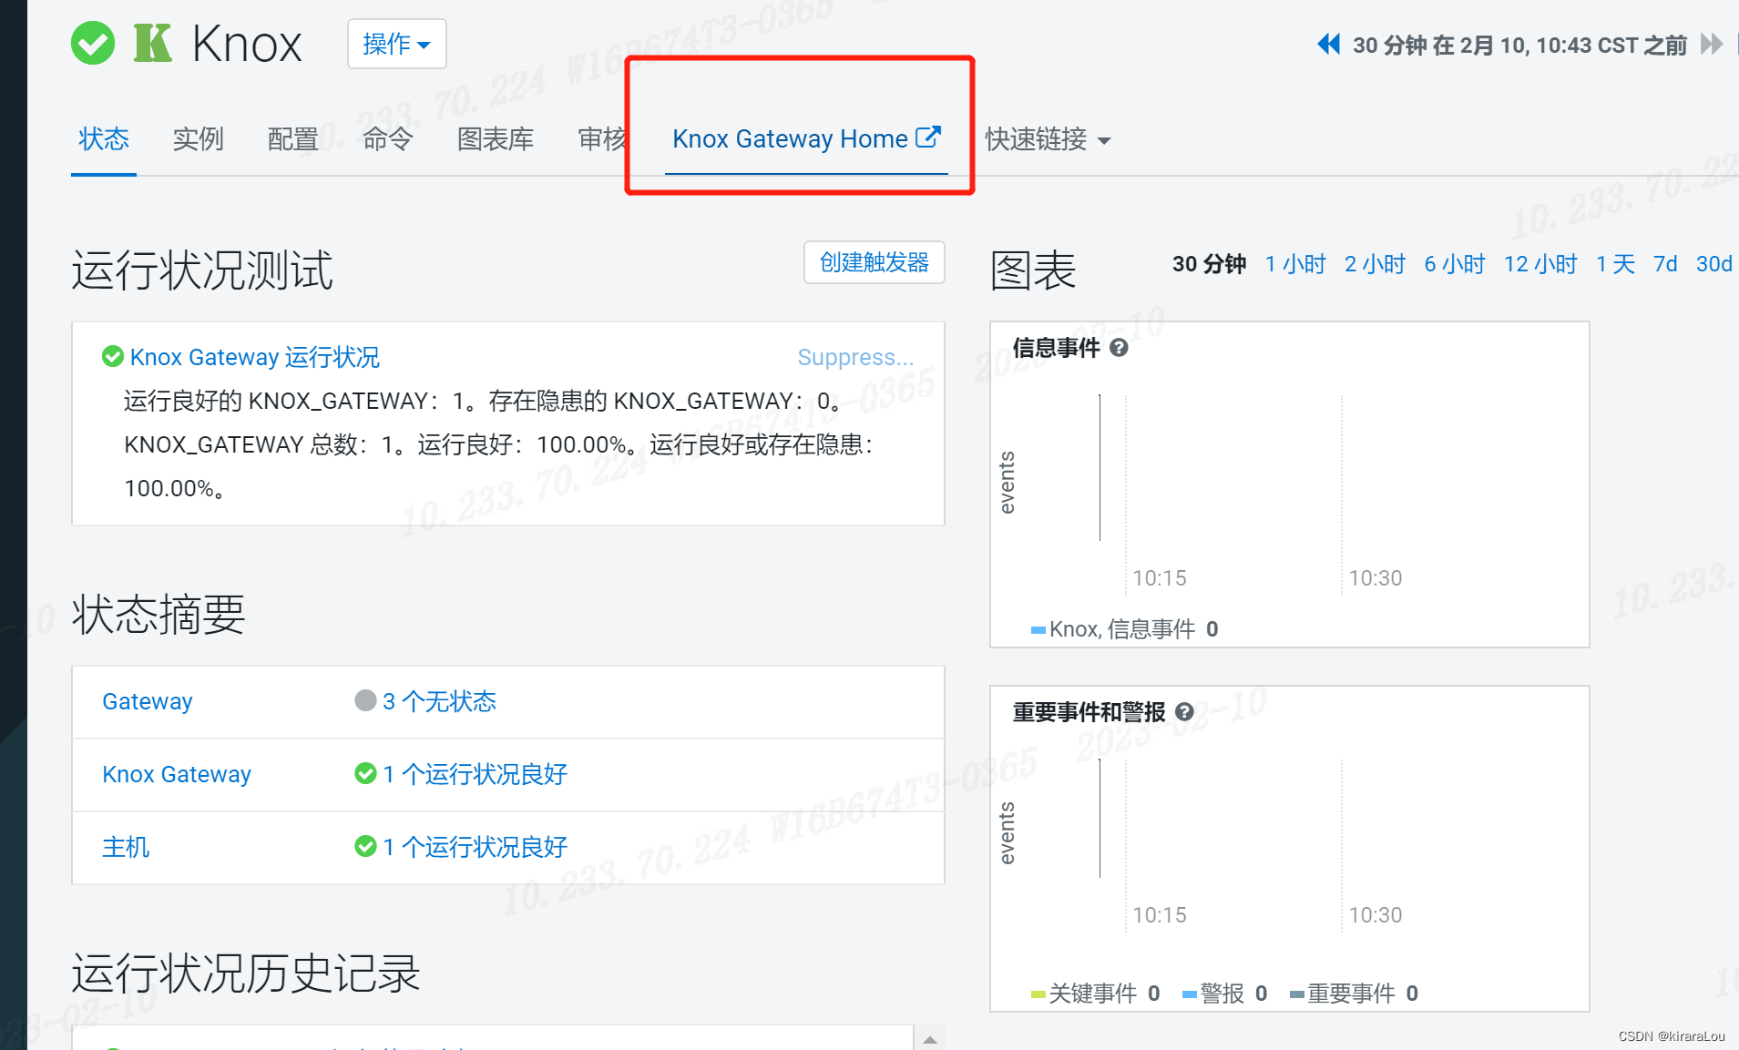Click the green Knox service health checkmark
The image size is (1739, 1050).
click(x=93, y=43)
